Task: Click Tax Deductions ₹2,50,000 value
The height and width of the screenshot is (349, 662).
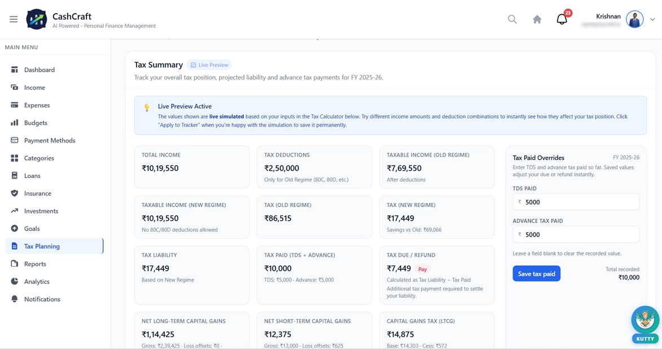Action: click(282, 168)
